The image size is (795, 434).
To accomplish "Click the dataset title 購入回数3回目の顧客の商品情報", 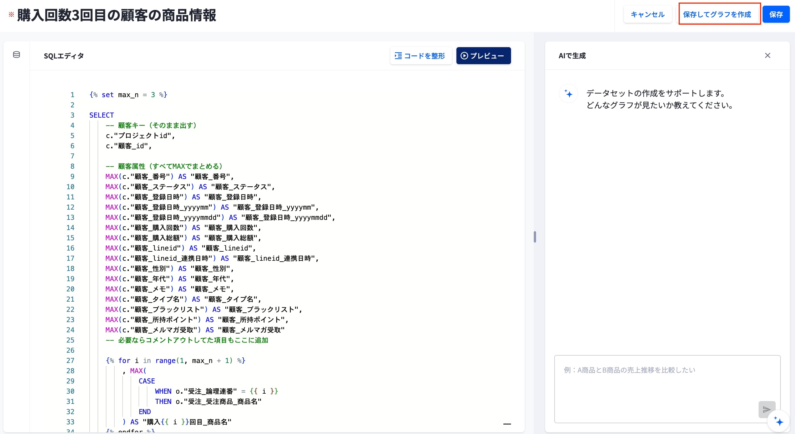I will click(x=116, y=15).
